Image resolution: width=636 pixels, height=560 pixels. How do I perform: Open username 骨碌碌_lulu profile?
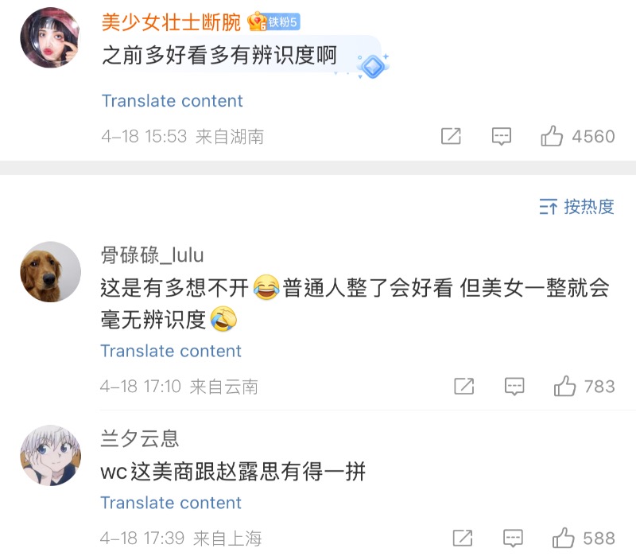click(152, 255)
